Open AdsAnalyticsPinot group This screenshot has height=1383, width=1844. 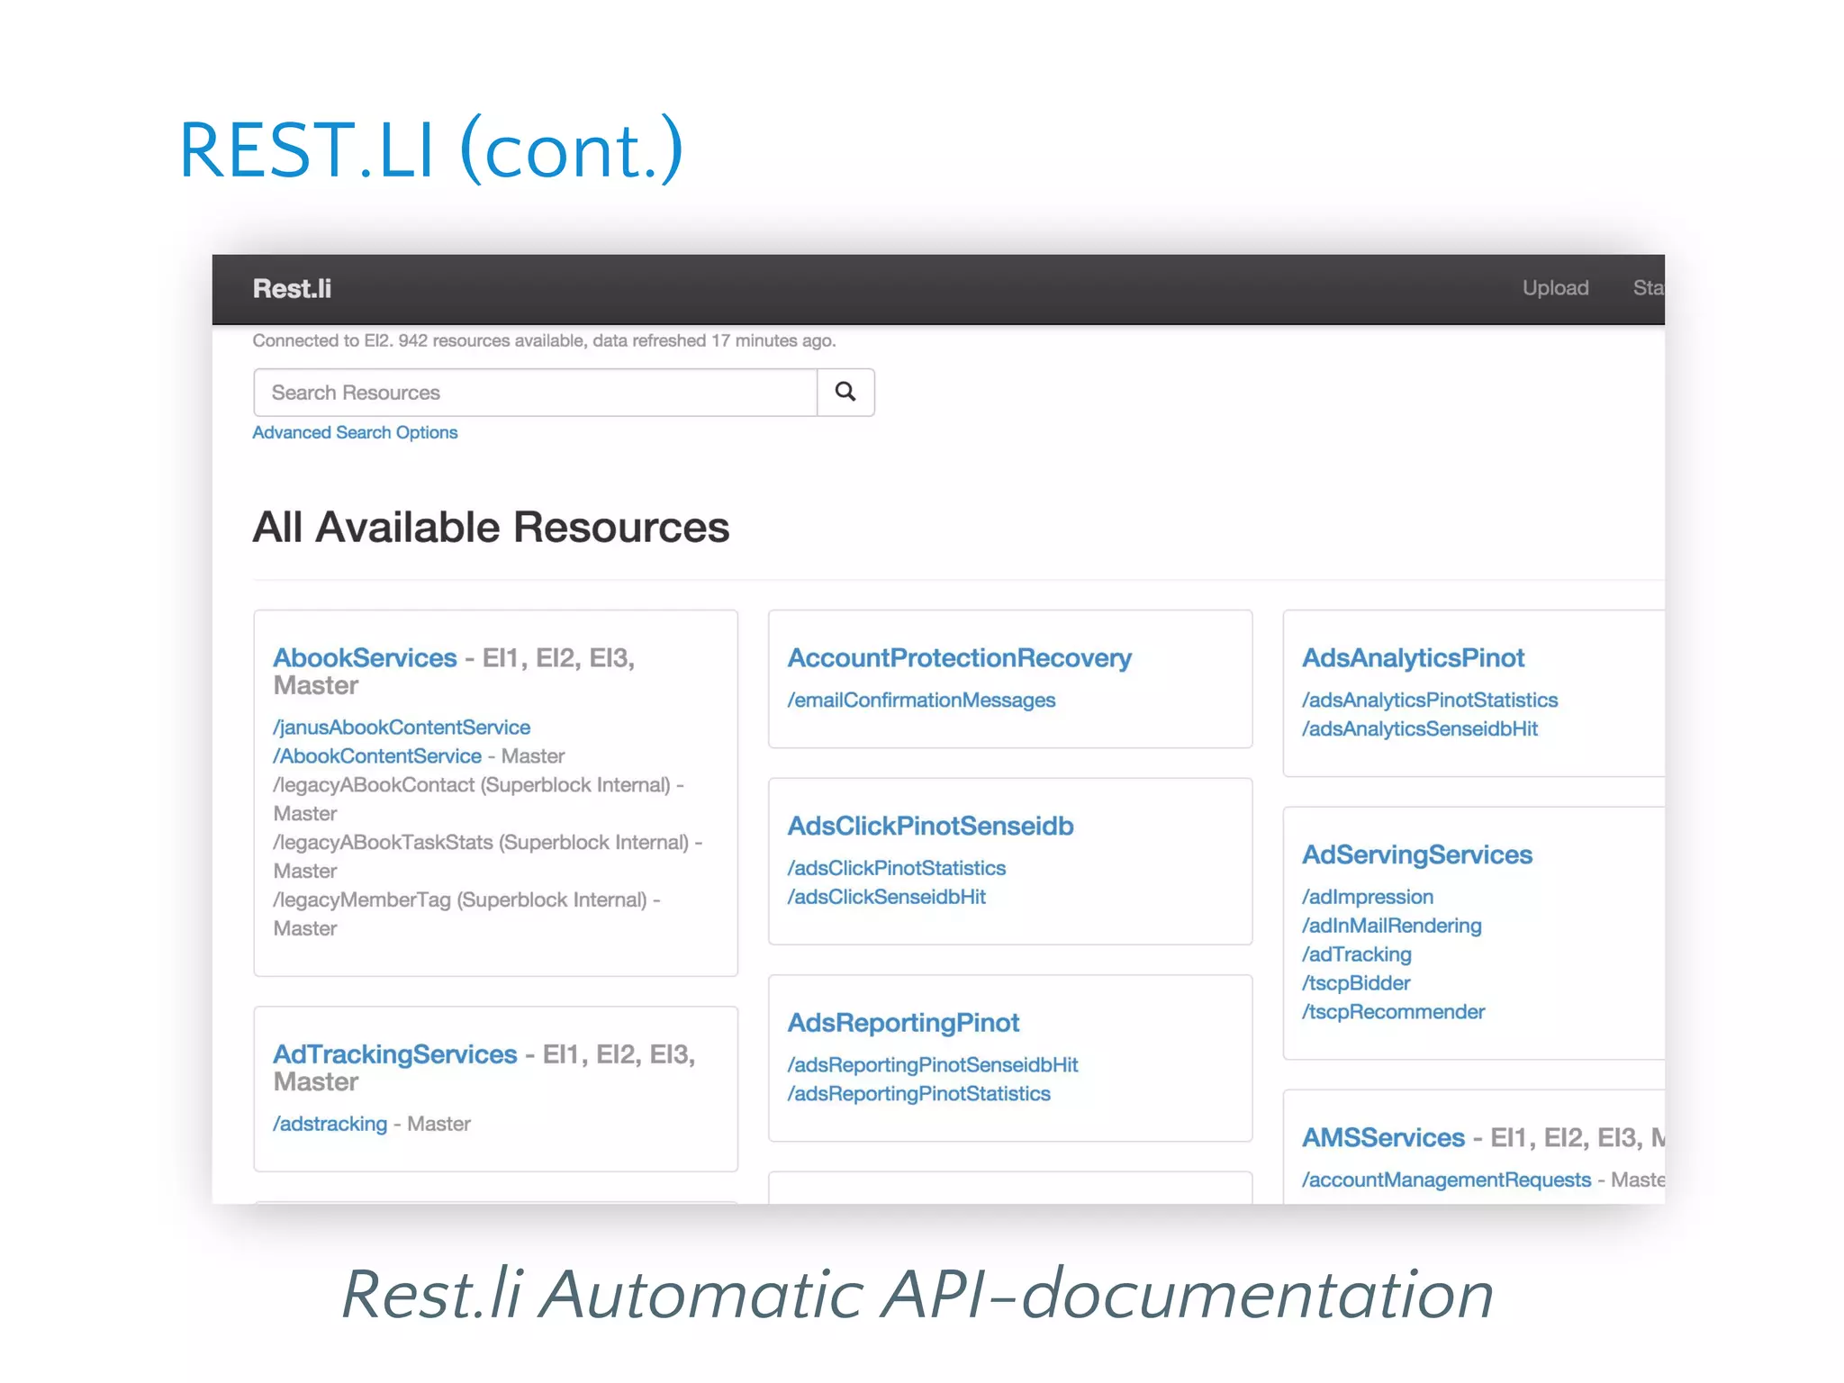coord(1414,657)
